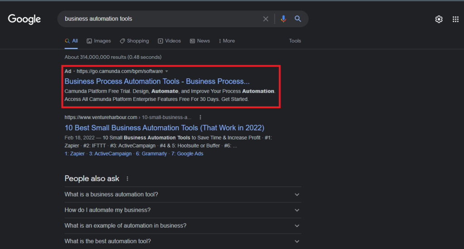Switch to the Shopping tab
This screenshot has width=464, height=249.
(x=134, y=41)
